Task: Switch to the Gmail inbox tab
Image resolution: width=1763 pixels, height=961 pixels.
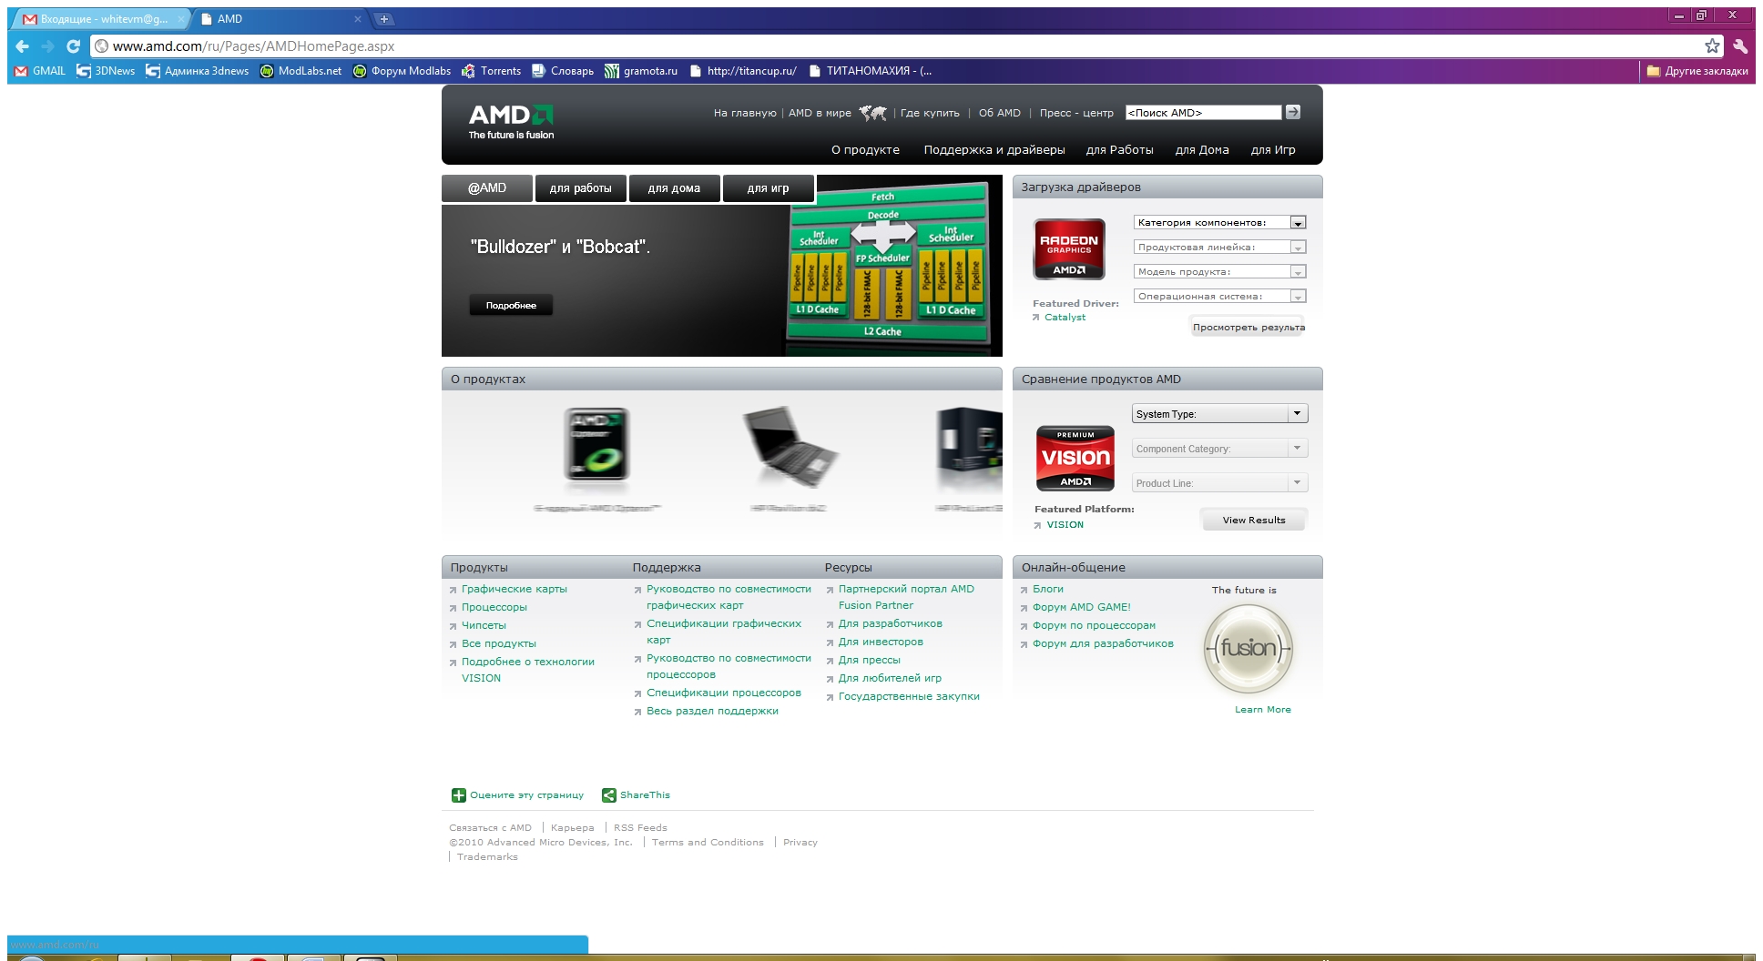Action: click(x=100, y=18)
